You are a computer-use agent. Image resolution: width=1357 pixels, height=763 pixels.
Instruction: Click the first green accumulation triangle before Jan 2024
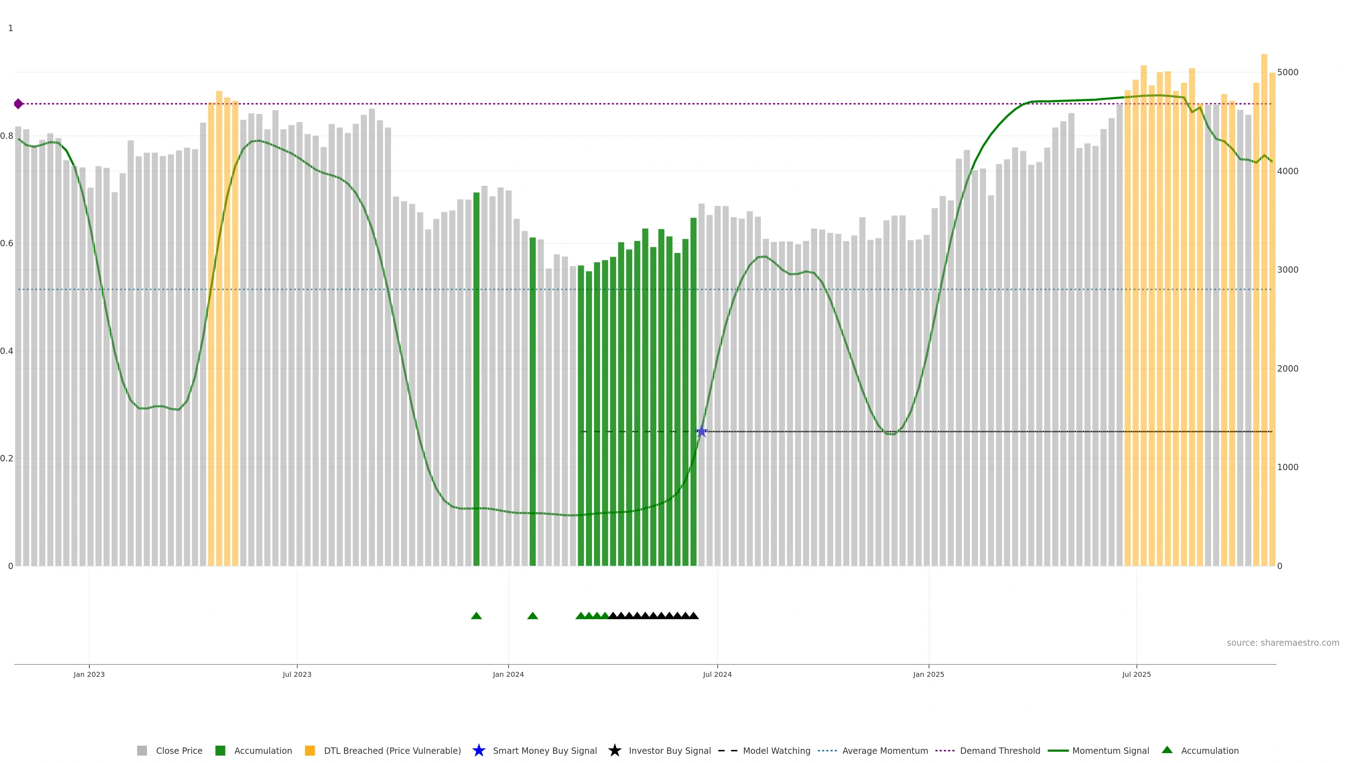(x=476, y=616)
